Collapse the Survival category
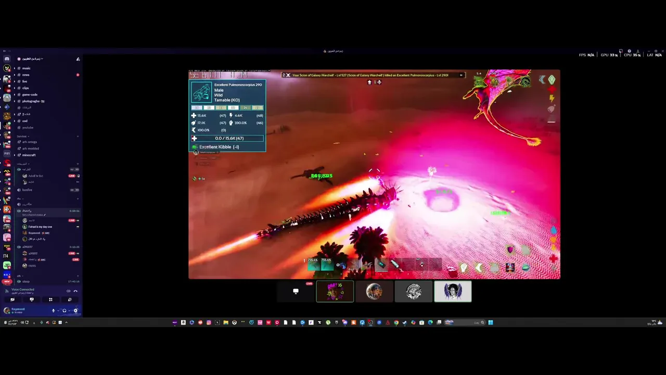The height and width of the screenshot is (375, 666). point(23,136)
